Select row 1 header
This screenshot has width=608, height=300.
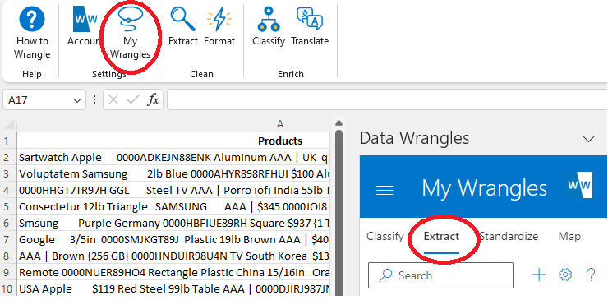point(7,141)
